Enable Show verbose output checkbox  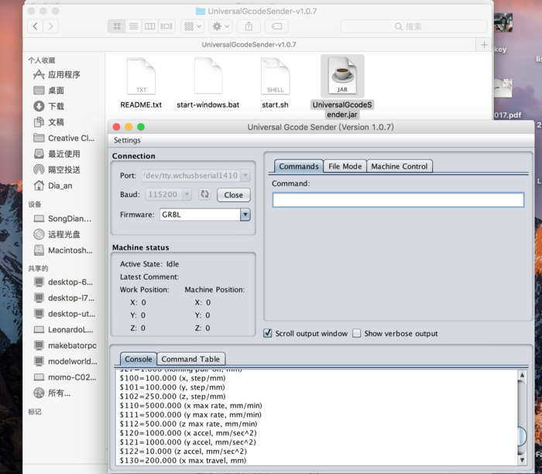click(356, 333)
